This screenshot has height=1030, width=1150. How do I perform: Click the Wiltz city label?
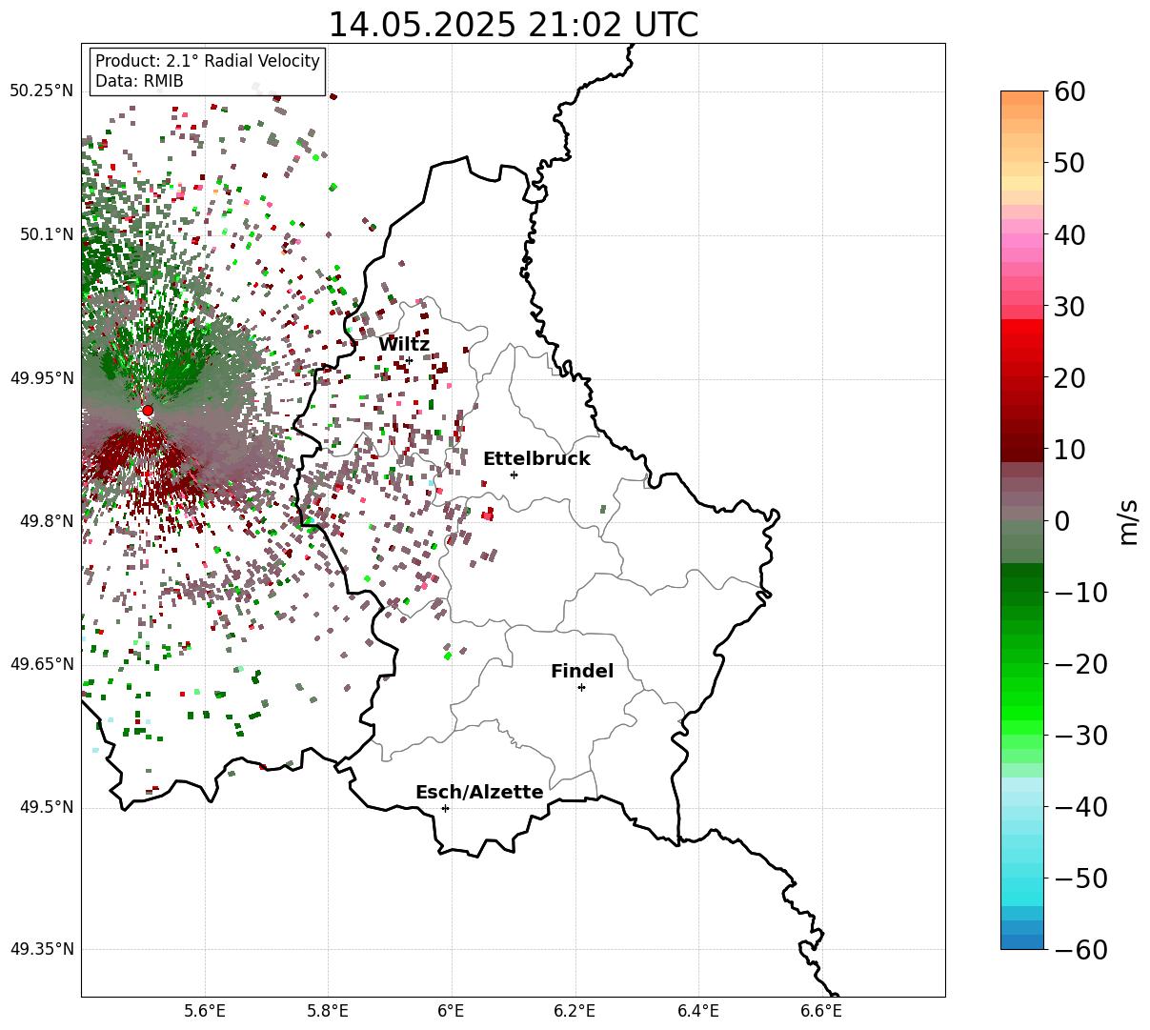404,345
